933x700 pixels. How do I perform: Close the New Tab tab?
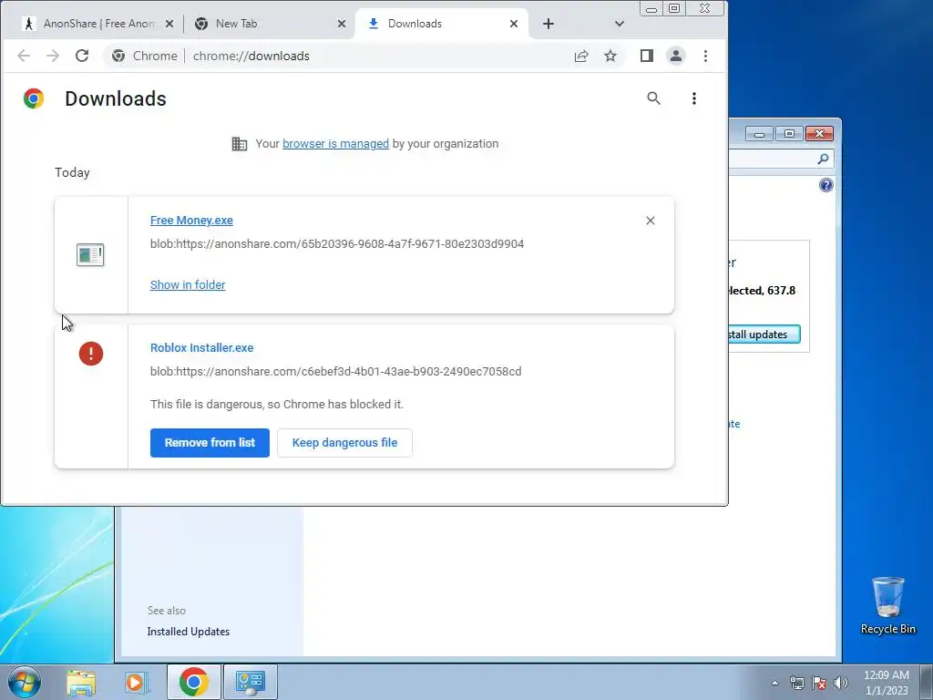[342, 24]
